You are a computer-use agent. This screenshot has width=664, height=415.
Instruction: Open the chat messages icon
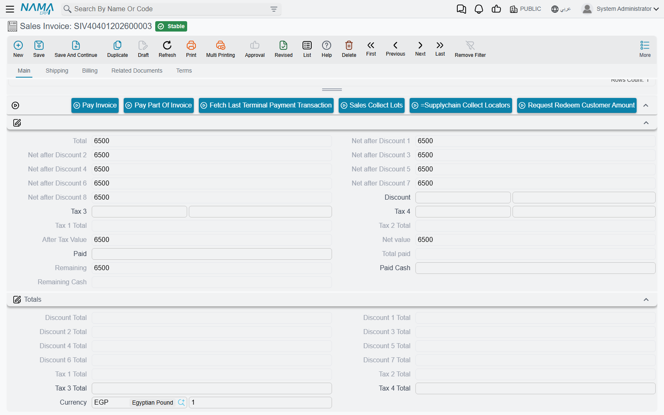pos(461,9)
